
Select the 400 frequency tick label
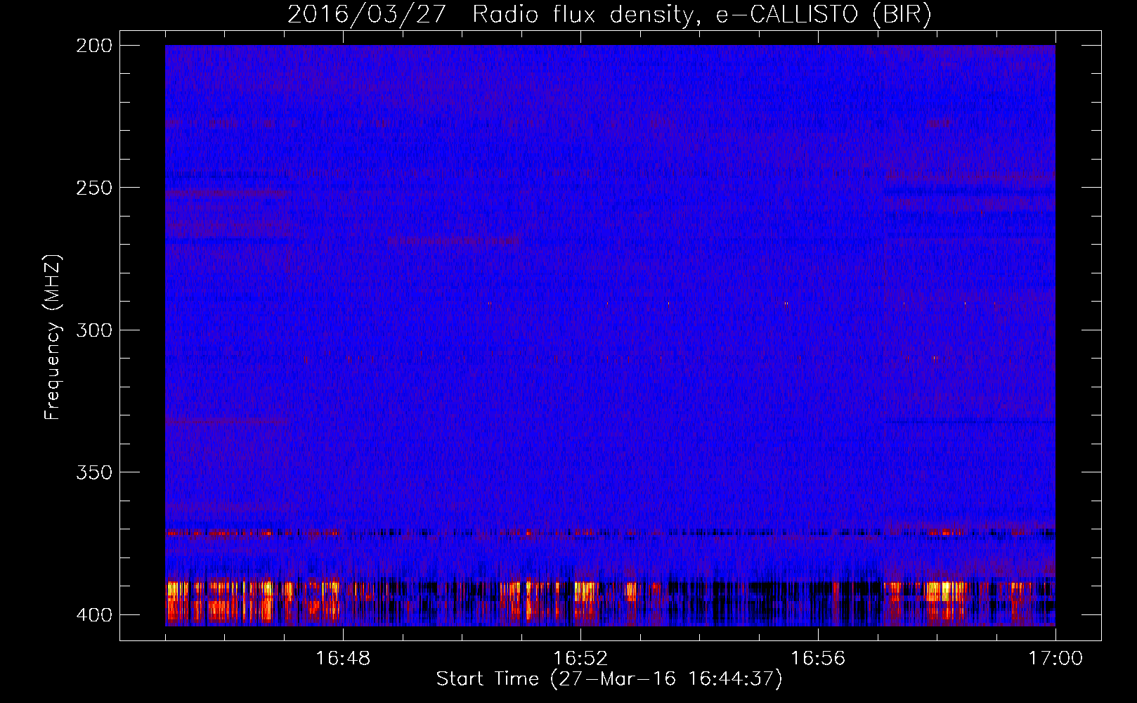(94, 614)
